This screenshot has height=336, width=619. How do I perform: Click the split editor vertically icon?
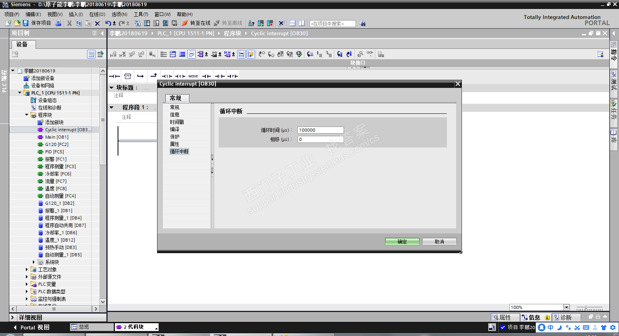click(x=302, y=23)
